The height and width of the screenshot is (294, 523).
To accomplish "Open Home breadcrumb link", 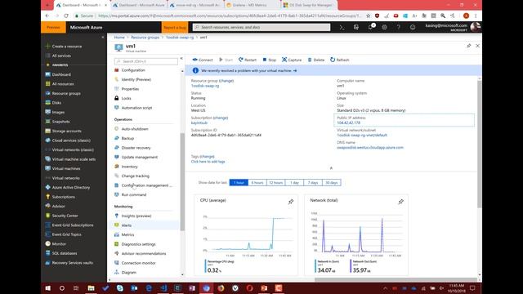I will [x=119, y=38].
